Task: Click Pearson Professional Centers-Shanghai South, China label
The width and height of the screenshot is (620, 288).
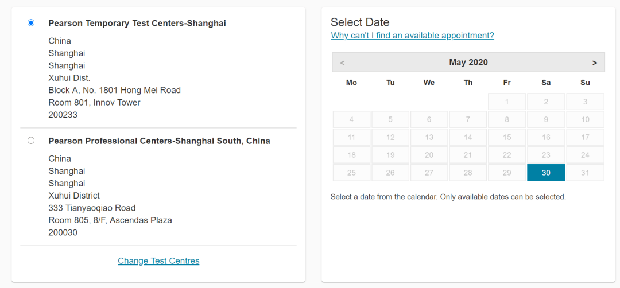Action: pos(159,141)
